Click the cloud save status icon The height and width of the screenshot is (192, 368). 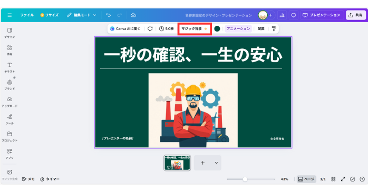133,15
